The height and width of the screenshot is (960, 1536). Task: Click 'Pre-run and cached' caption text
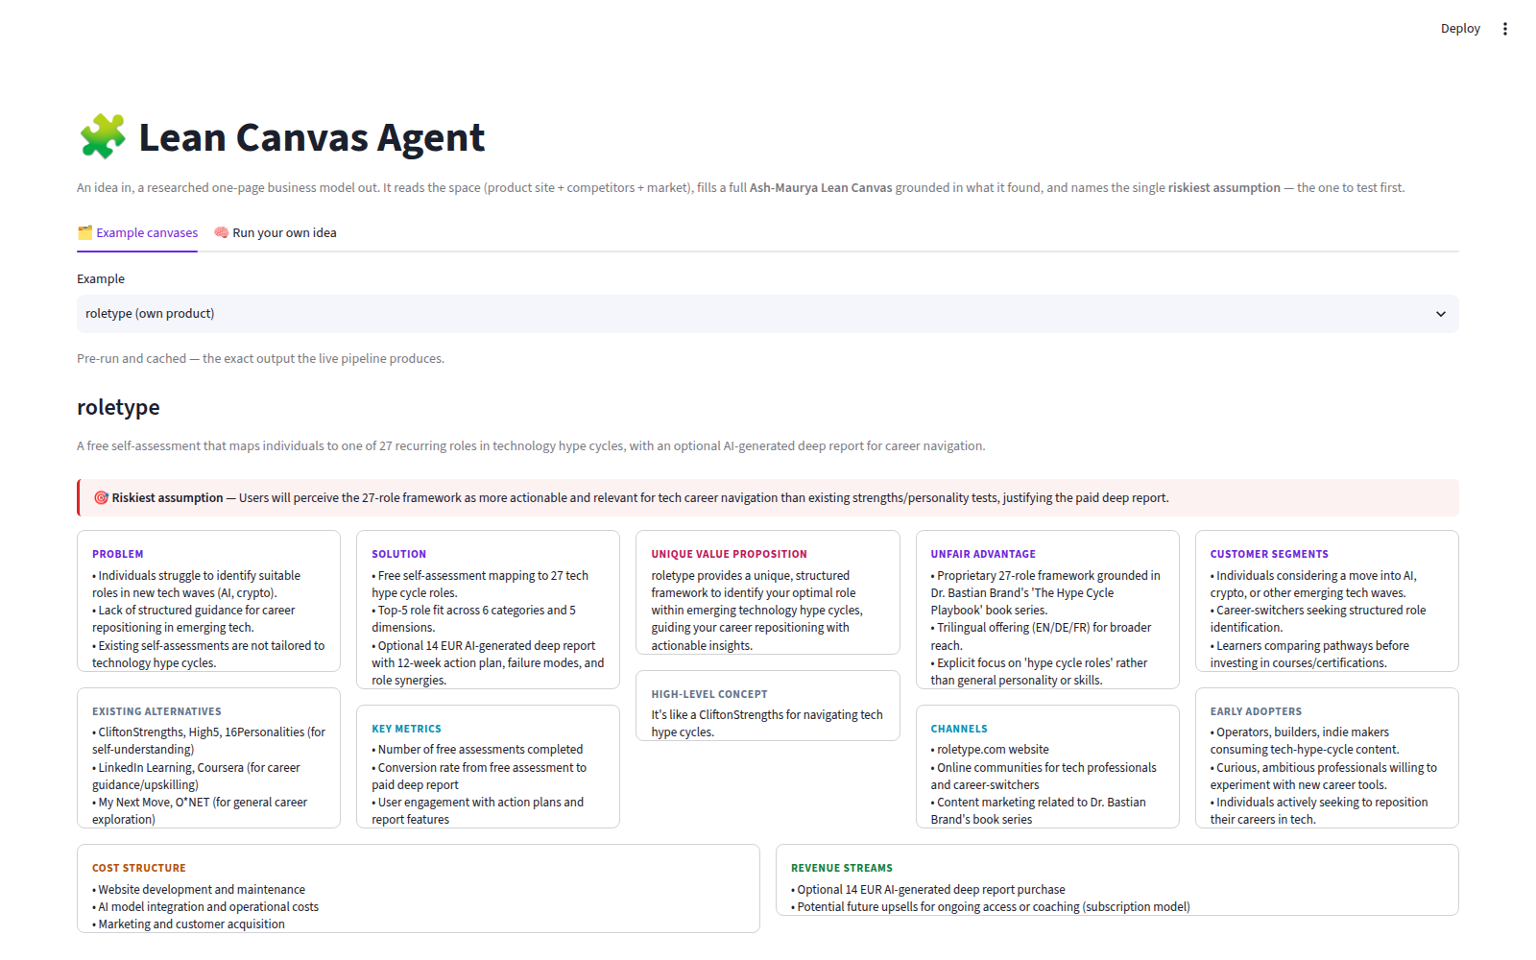point(260,359)
